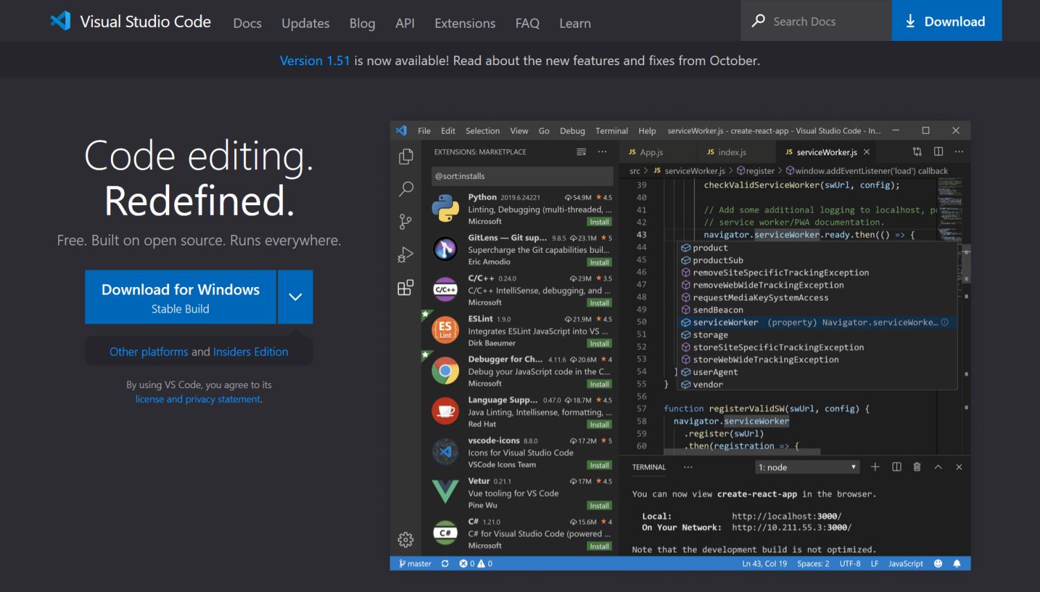Image resolution: width=1040 pixels, height=592 pixels.
Task: Kill the terminal with the trash icon
Action: 917,467
